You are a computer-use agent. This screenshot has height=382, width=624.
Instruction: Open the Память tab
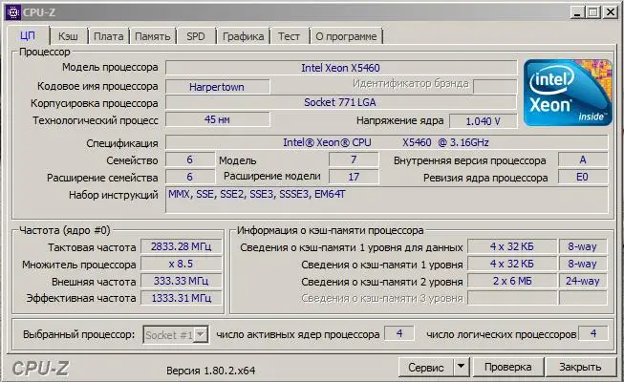[153, 36]
